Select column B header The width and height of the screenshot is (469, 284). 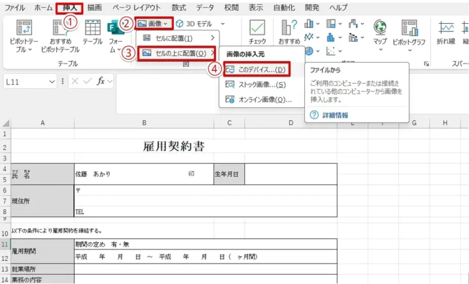point(144,123)
